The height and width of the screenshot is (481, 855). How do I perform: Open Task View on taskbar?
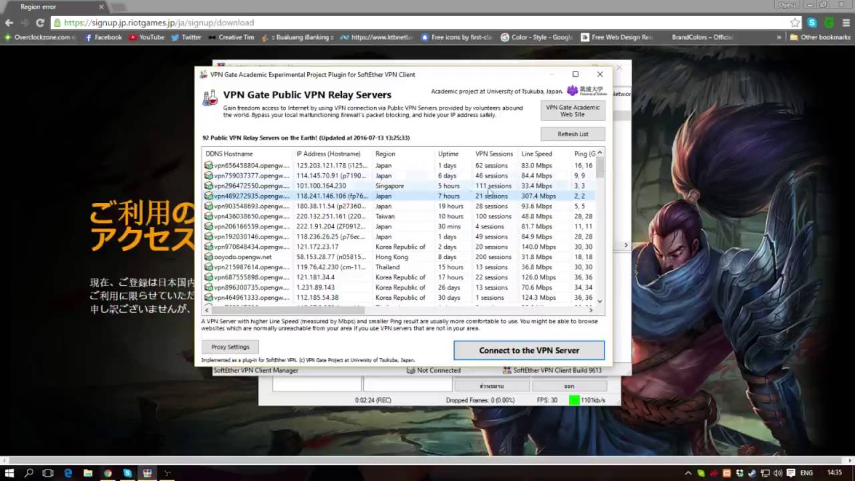tap(48, 473)
